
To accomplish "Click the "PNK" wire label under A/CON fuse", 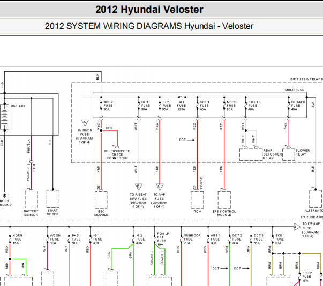I will point(44,250).
